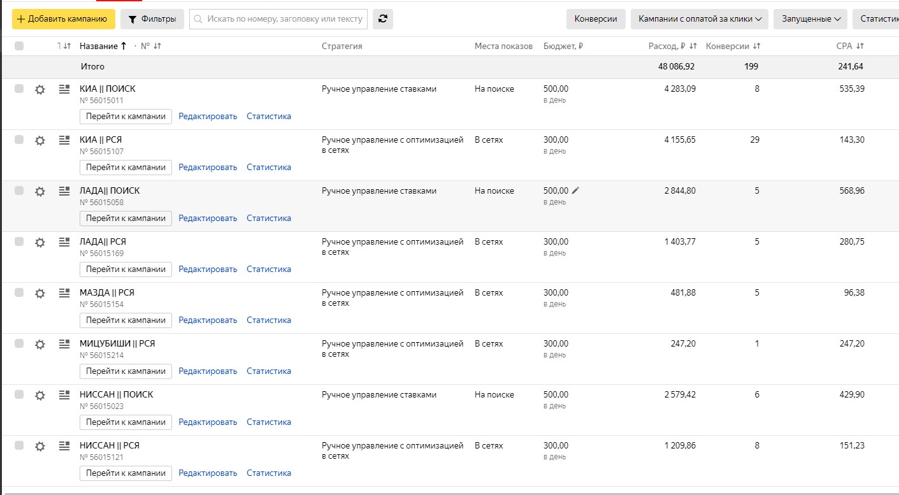Check the КИА || РСЯ campaign checkbox

coord(19,140)
